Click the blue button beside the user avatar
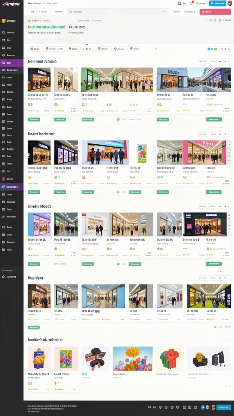The image size is (234, 416). pos(217,3)
